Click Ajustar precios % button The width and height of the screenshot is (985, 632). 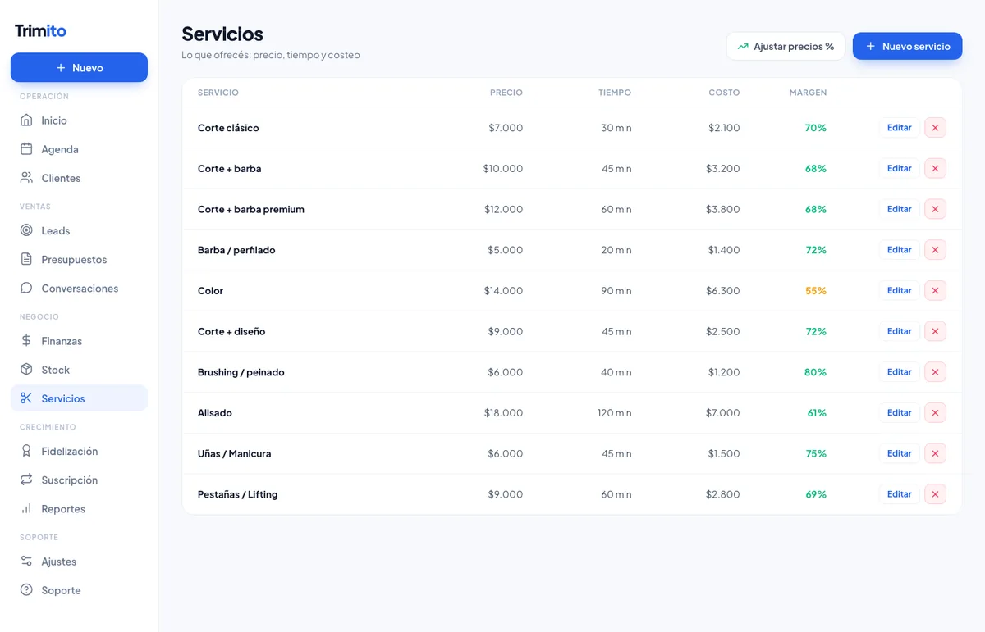786,47
